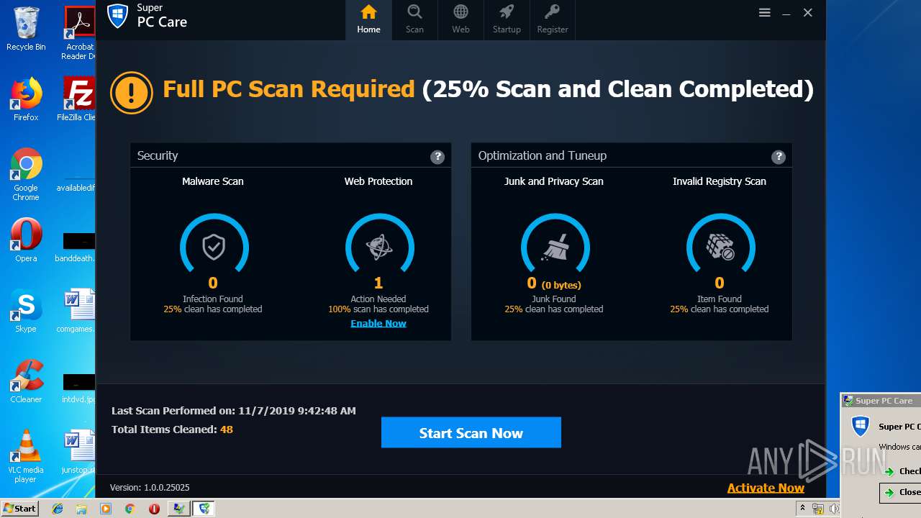Select the Opera desktop icon
921x518 pixels.
click(x=26, y=240)
